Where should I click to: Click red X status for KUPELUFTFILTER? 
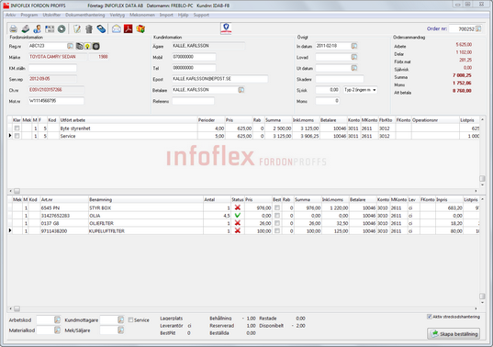pos(238,230)
